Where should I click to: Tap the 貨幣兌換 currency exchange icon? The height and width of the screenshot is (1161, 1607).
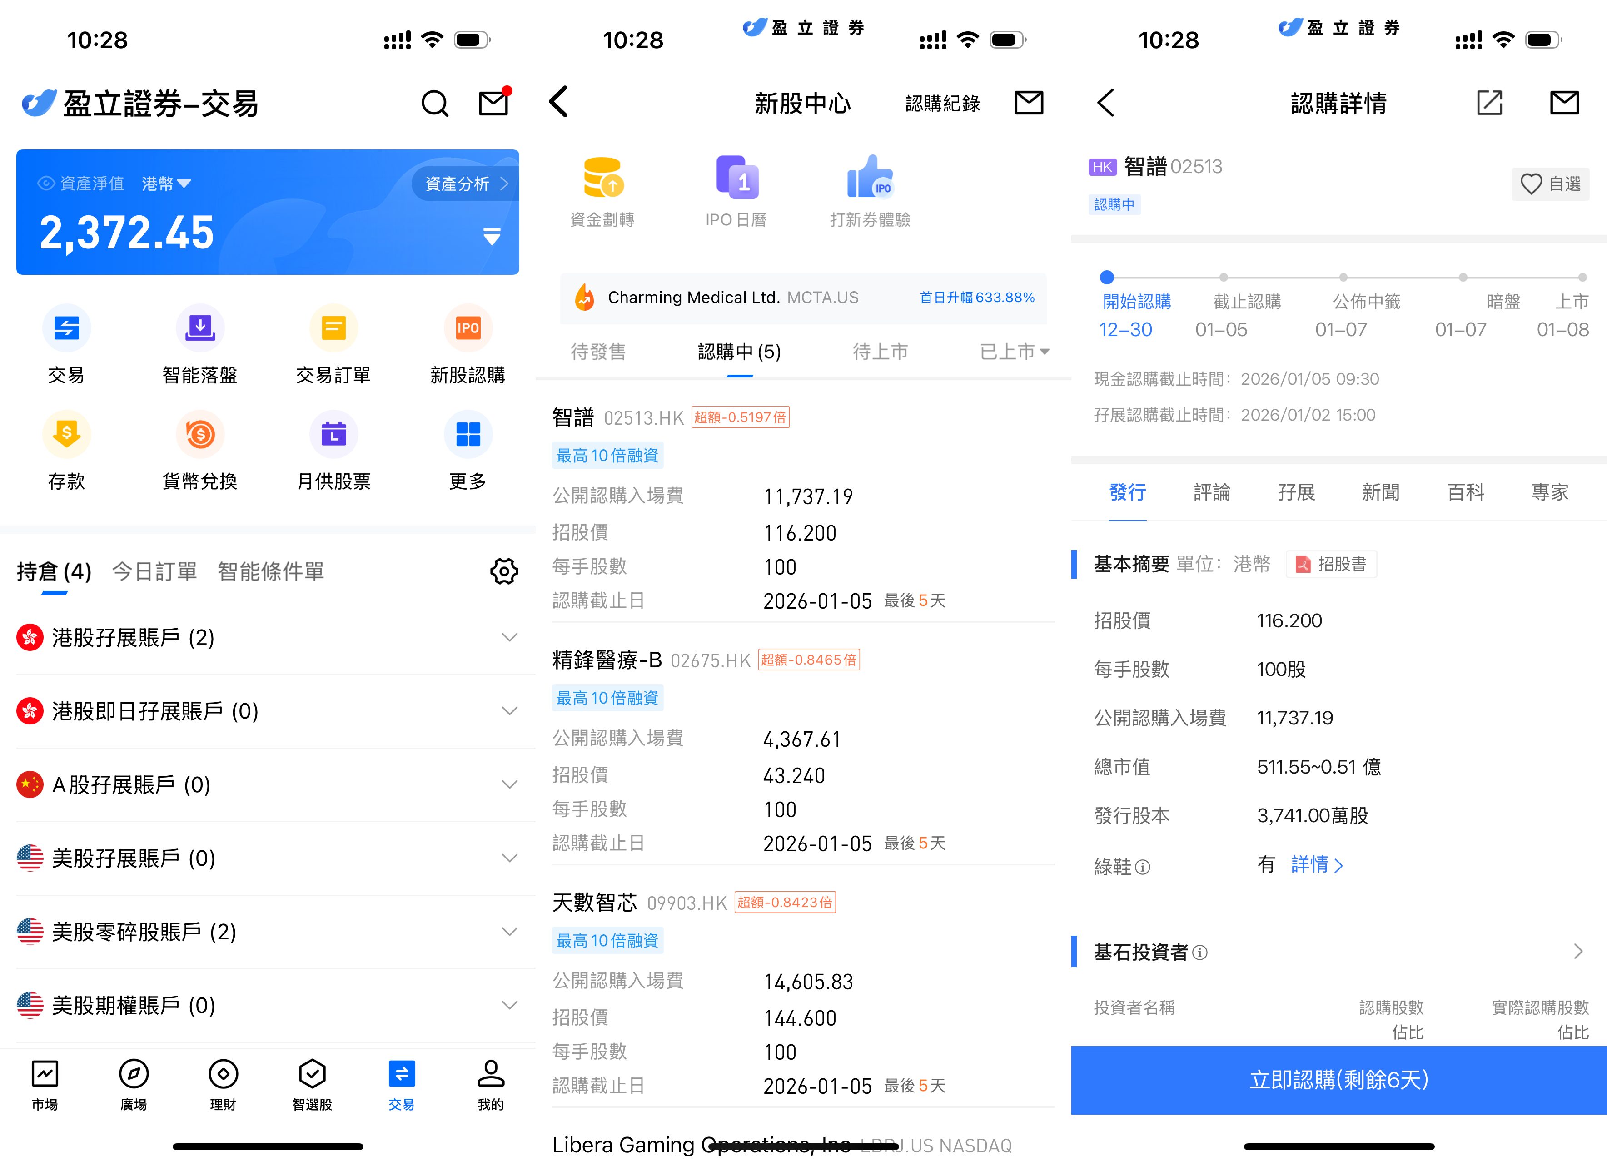click(200, 434)
